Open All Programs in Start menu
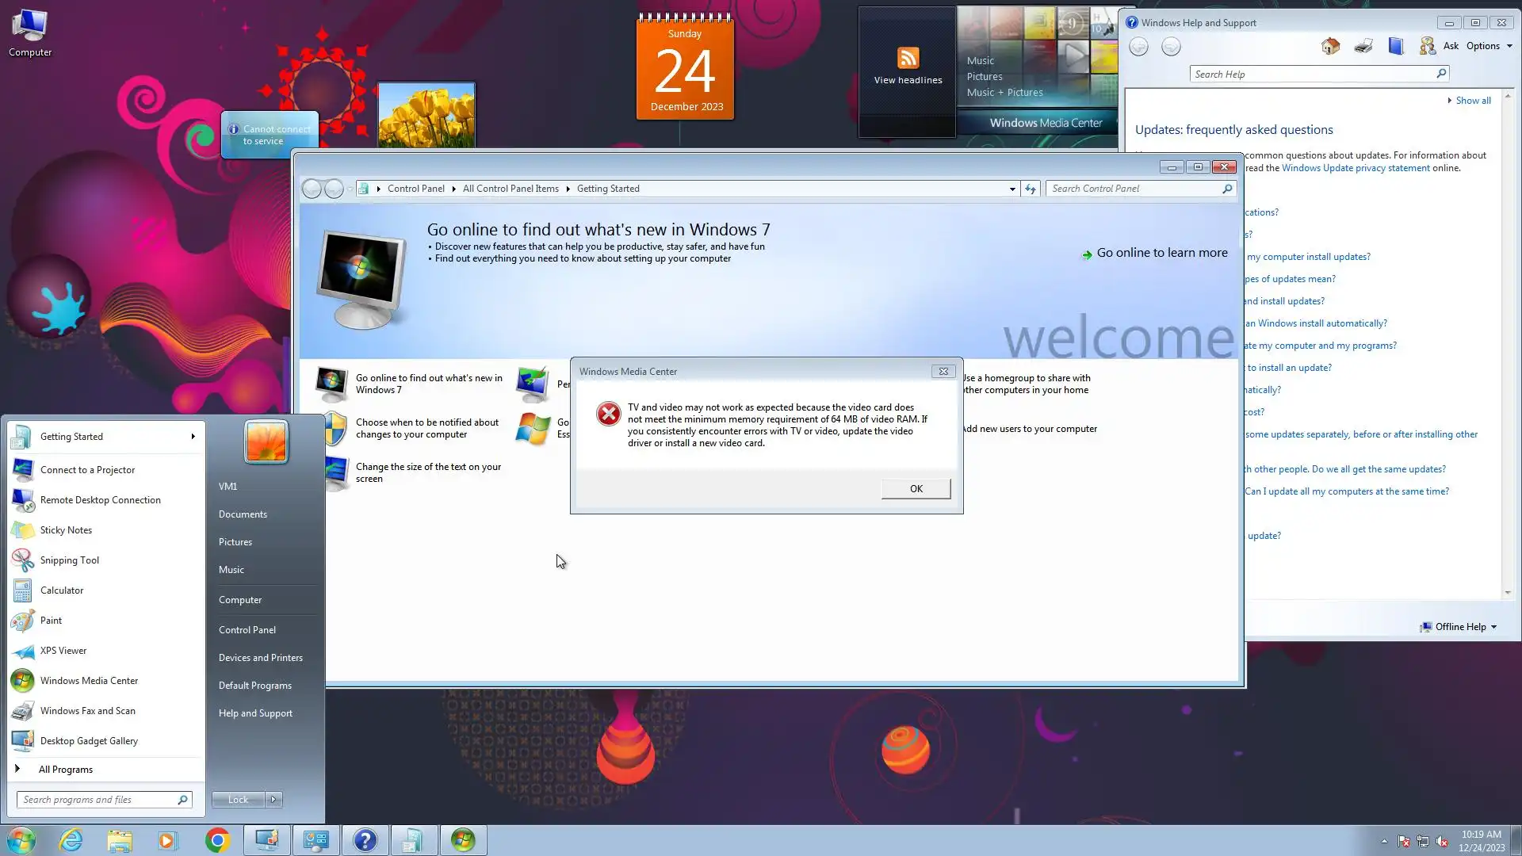This screenshot has height=856, width=1522. 66,770
